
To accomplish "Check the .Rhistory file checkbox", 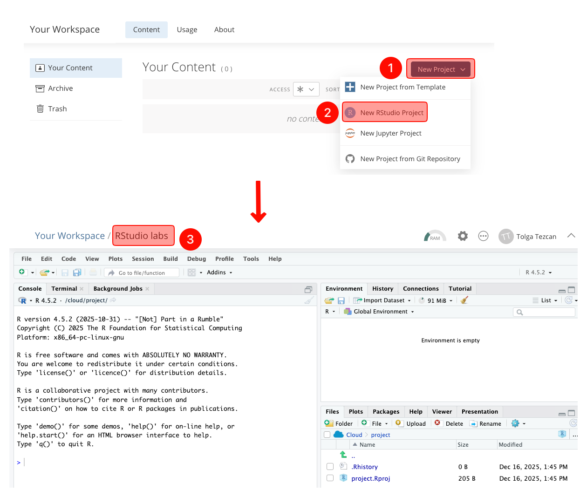I will (x=330, y=467).
